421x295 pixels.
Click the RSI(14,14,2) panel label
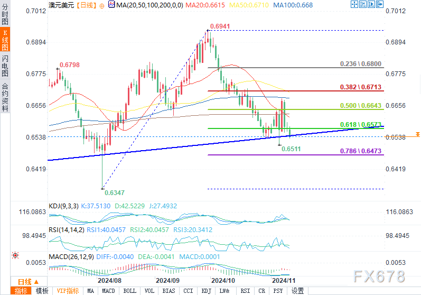[x=67, y=230]
